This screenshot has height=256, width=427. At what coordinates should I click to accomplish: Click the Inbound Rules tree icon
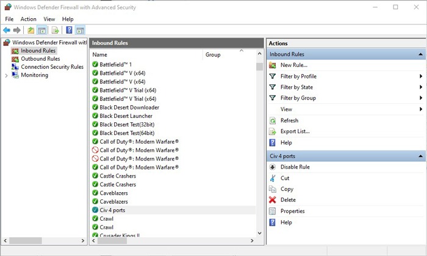[15, 50]
